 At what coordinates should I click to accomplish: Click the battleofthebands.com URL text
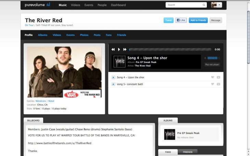(x=60, y=143)
